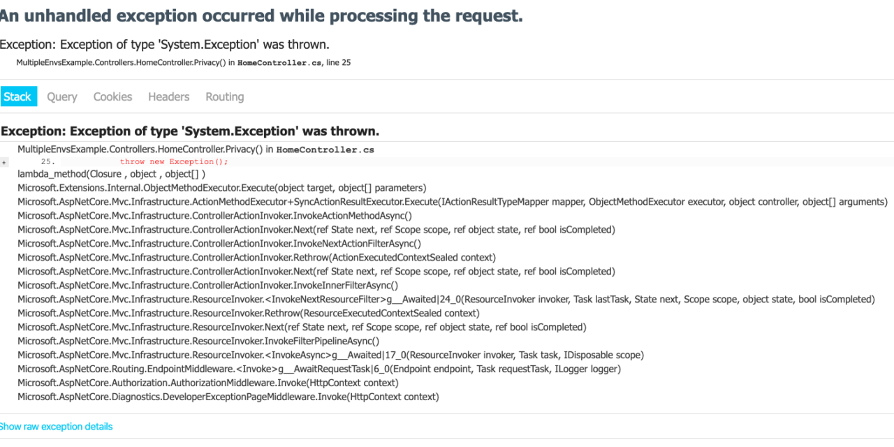Select the lambda_method(Closure, object, object[]) frame
894x447 pixels.
tap(111, 174)
